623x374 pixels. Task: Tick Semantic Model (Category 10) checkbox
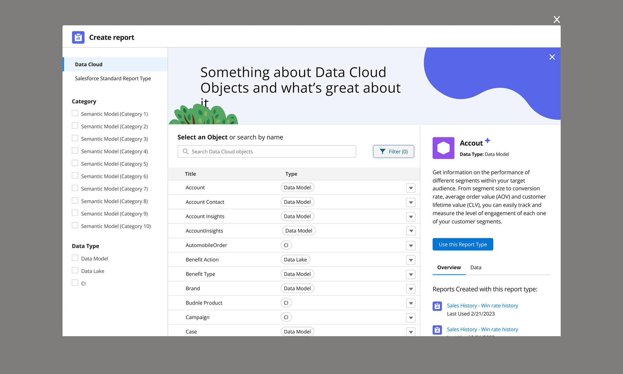point(75,225)
